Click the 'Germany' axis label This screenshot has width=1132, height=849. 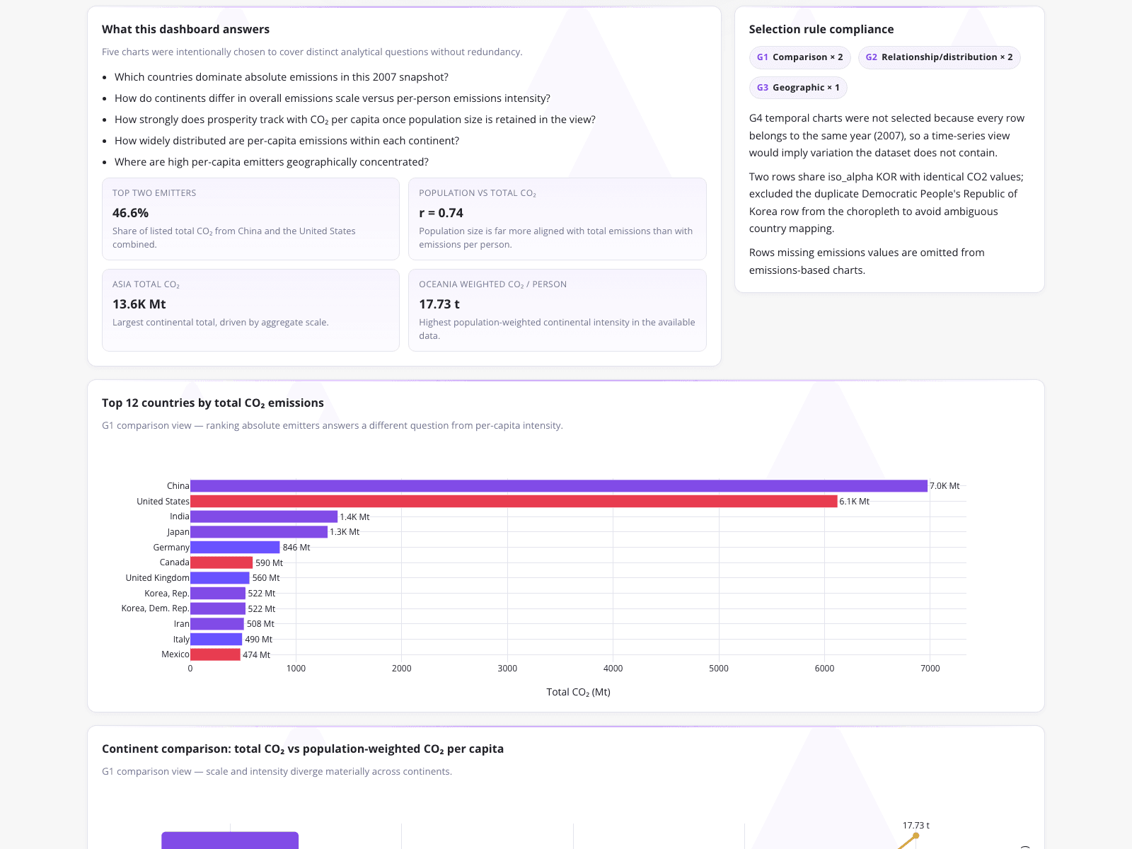coord(171,548)
